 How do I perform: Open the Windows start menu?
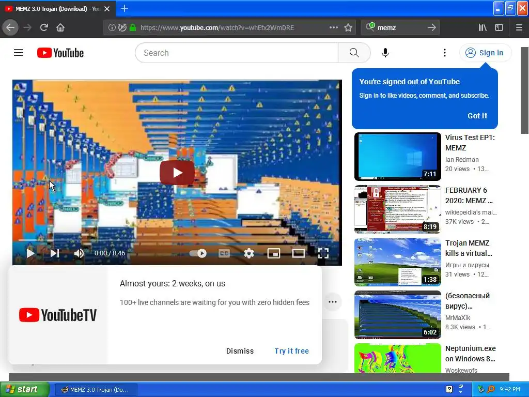[24, 389]
